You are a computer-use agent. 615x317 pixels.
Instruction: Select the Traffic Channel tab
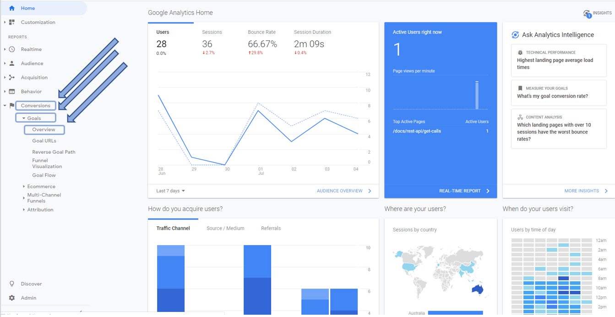(173, 228)
